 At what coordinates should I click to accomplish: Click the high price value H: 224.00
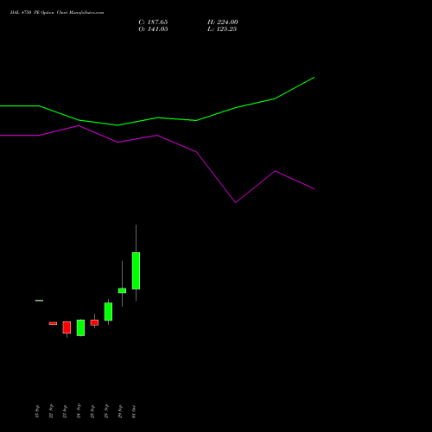[x=223, y=22]
